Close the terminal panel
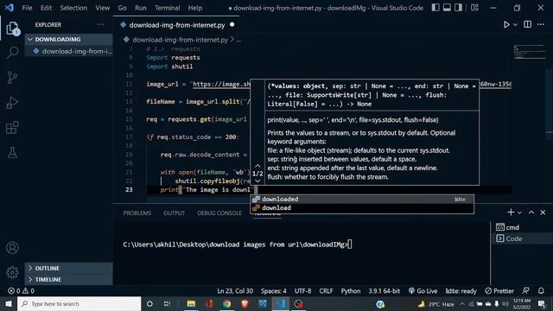553x311 pixels. (x=543, y=213)
